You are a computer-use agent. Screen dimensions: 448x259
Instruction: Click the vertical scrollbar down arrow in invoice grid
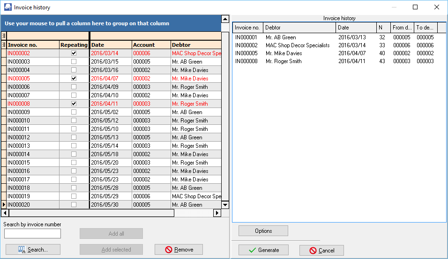pyautogui.click(x=225, y=205)
